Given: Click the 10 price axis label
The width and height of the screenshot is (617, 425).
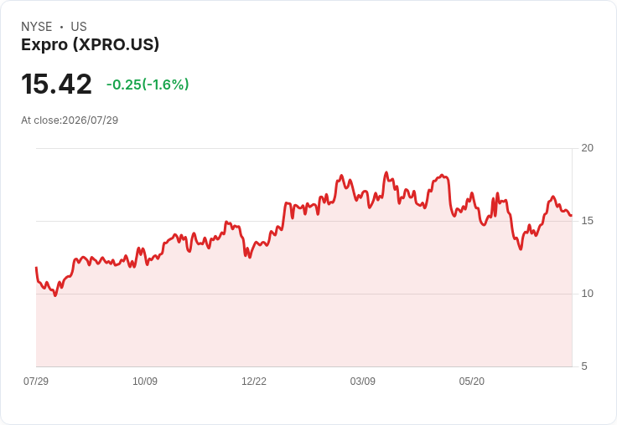Looking at the screenshot, I should (587, 294).
